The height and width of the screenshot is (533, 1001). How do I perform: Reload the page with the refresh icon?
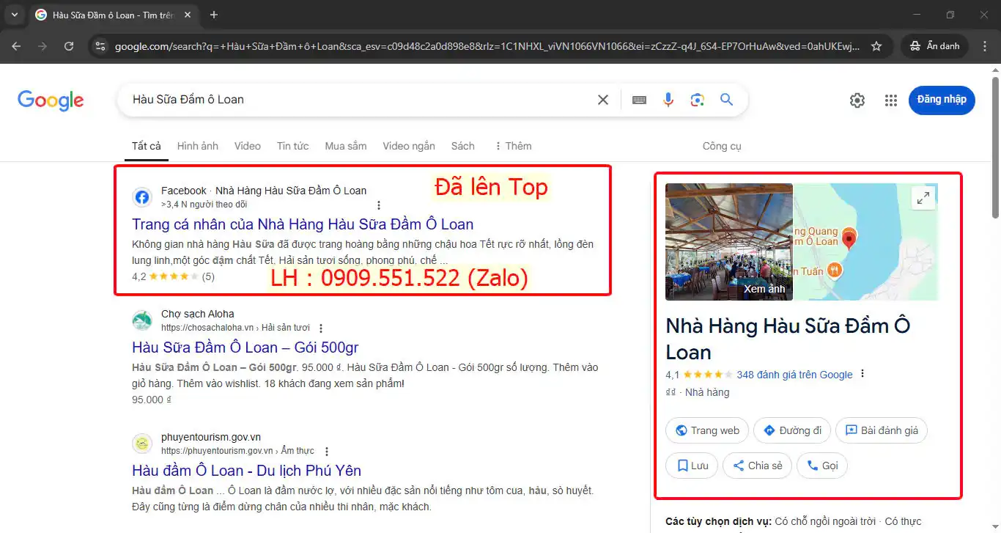tap(69, 46)
